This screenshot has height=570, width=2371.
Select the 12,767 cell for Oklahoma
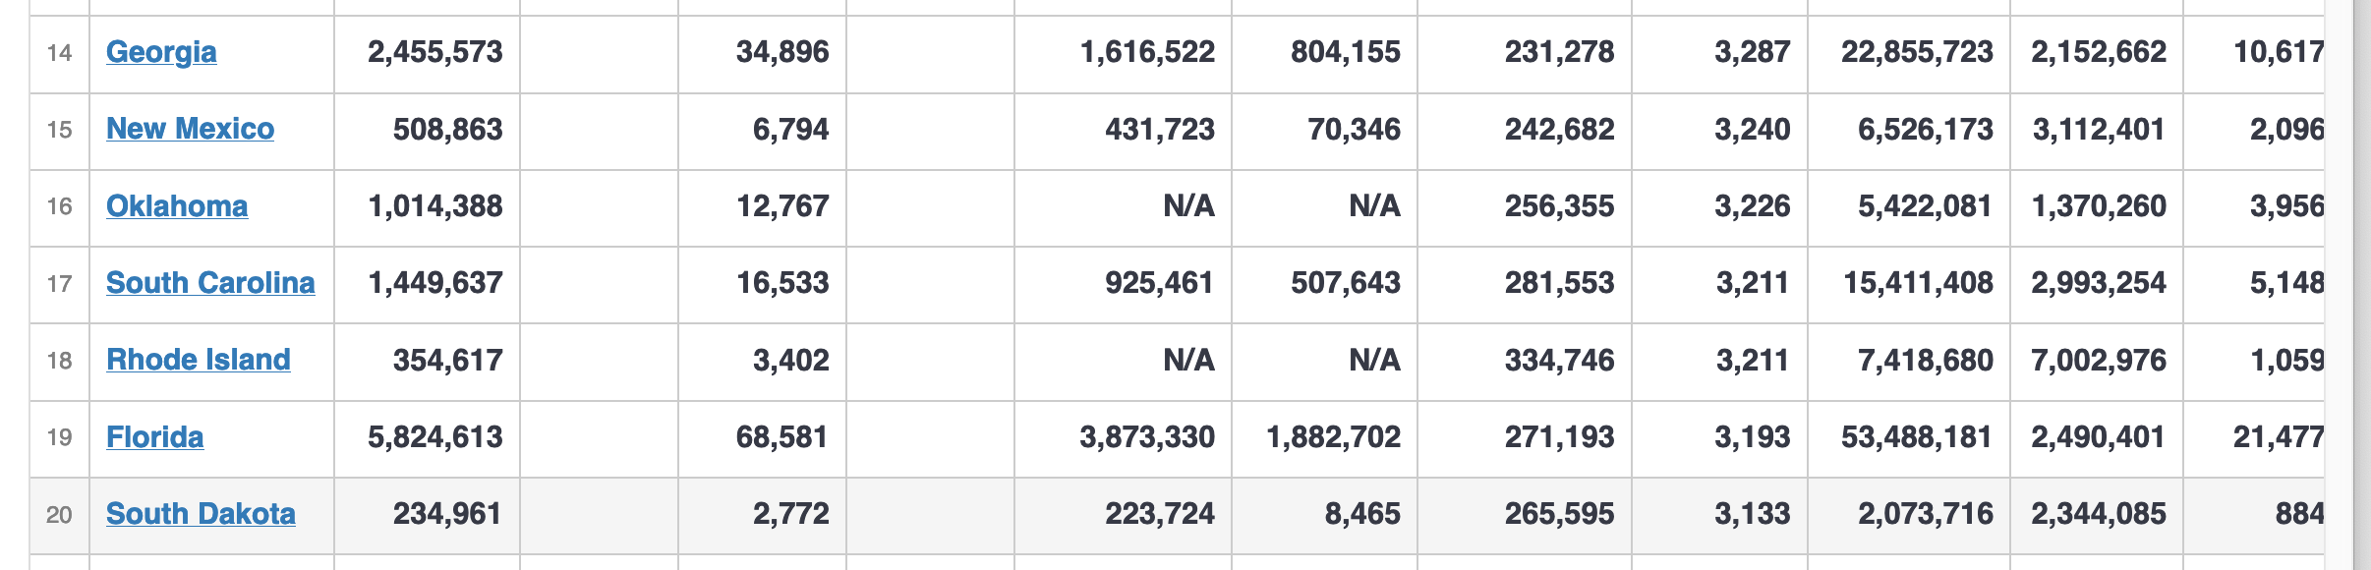click(x=782, y=206)
